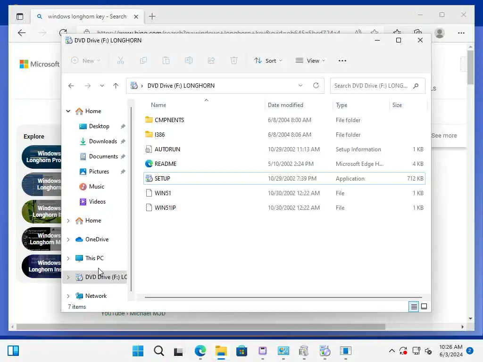The width and height of the screenshot is (483, 362).
Task: Sort by the Size column header
Action: pos(408,105)
